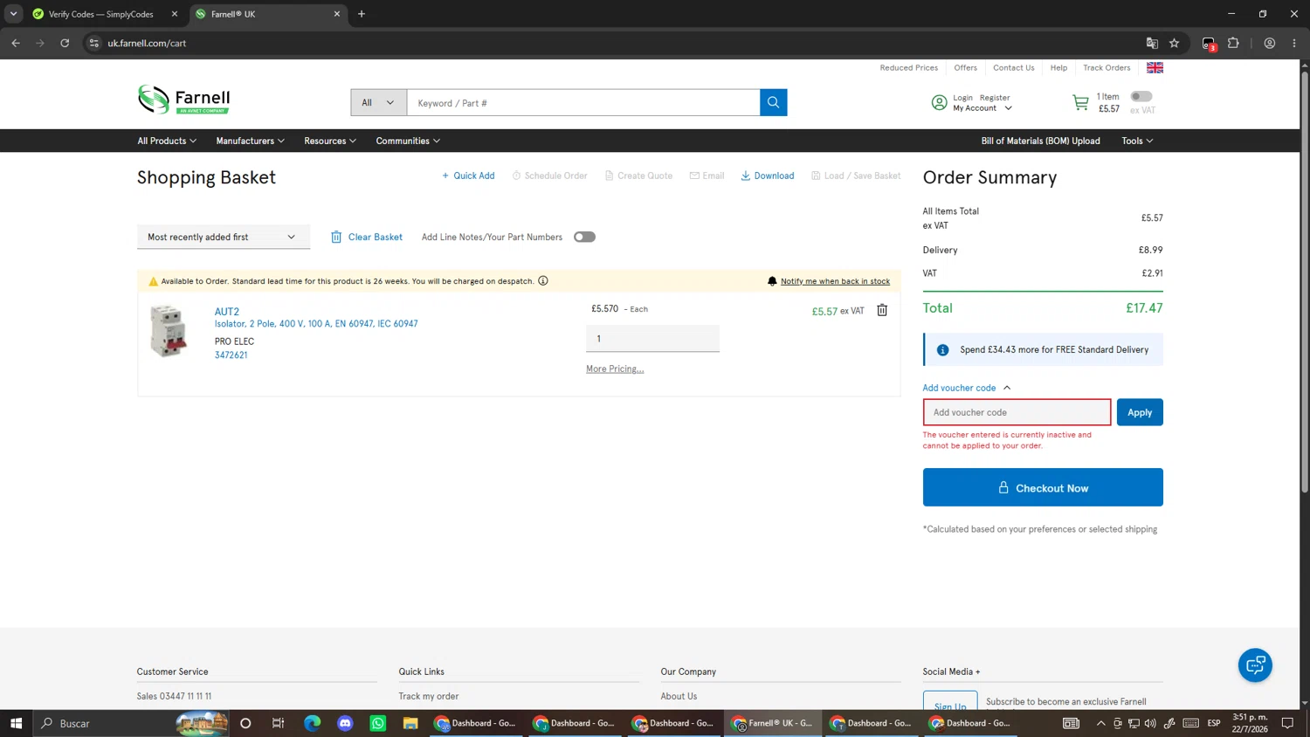
Task: Click the quantity field for AUT2
Action: click(652, 339)
